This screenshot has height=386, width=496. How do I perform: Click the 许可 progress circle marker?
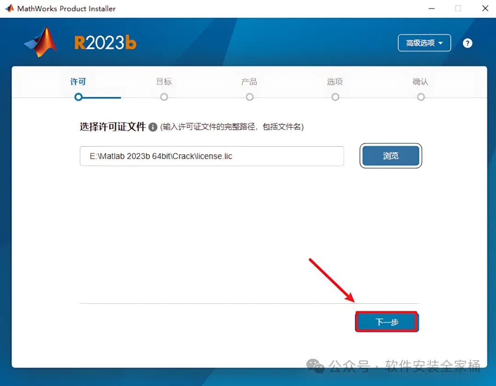coord(79,97)
